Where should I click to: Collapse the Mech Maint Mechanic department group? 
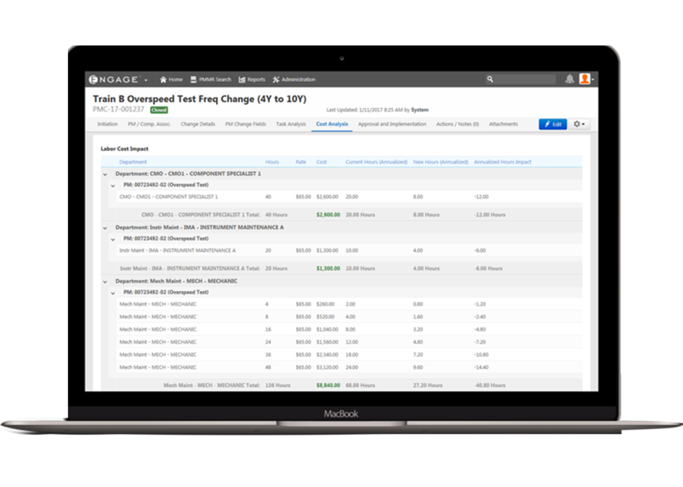pyautogui.click(x=104, y=281)
